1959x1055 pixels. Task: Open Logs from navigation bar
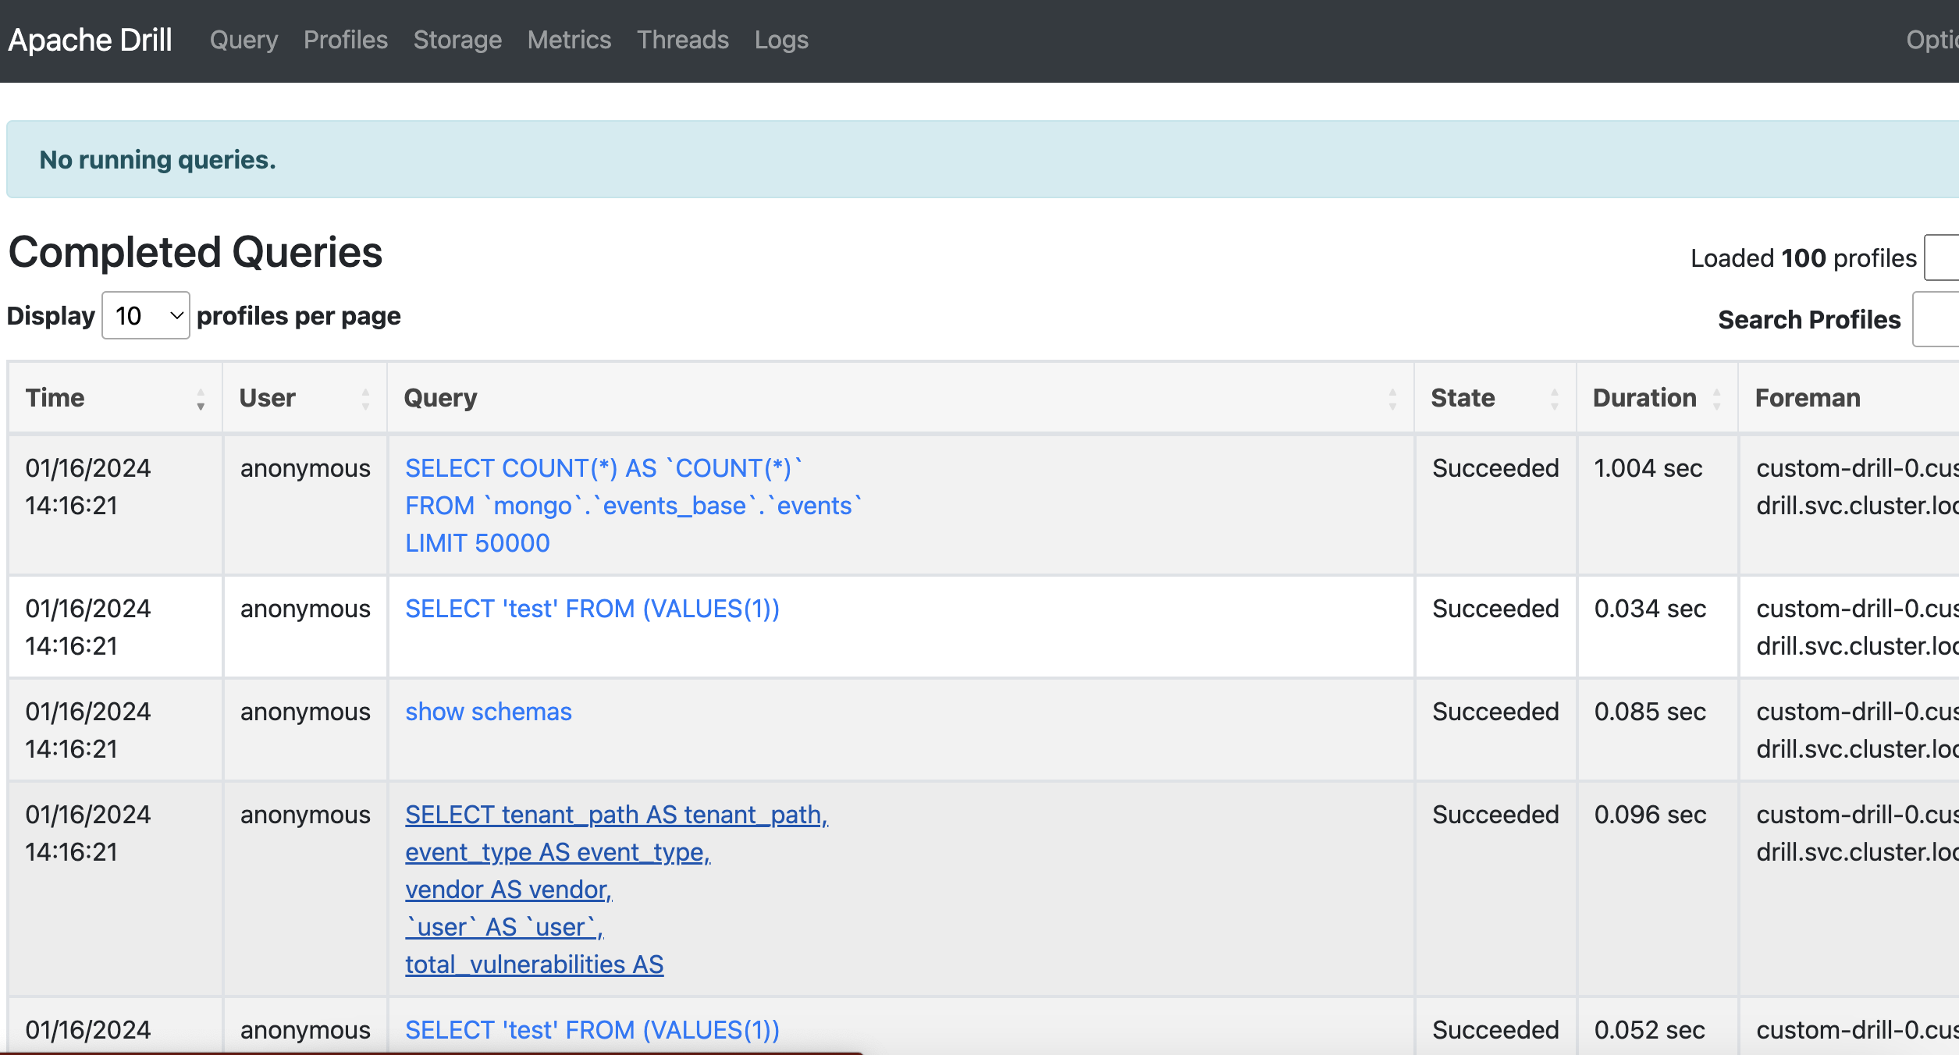point(781,40)
